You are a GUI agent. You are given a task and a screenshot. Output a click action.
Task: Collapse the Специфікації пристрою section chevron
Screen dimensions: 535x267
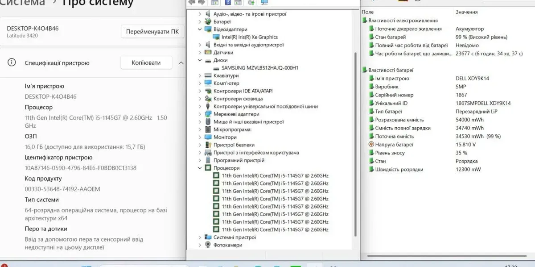(x=181, y=63)
